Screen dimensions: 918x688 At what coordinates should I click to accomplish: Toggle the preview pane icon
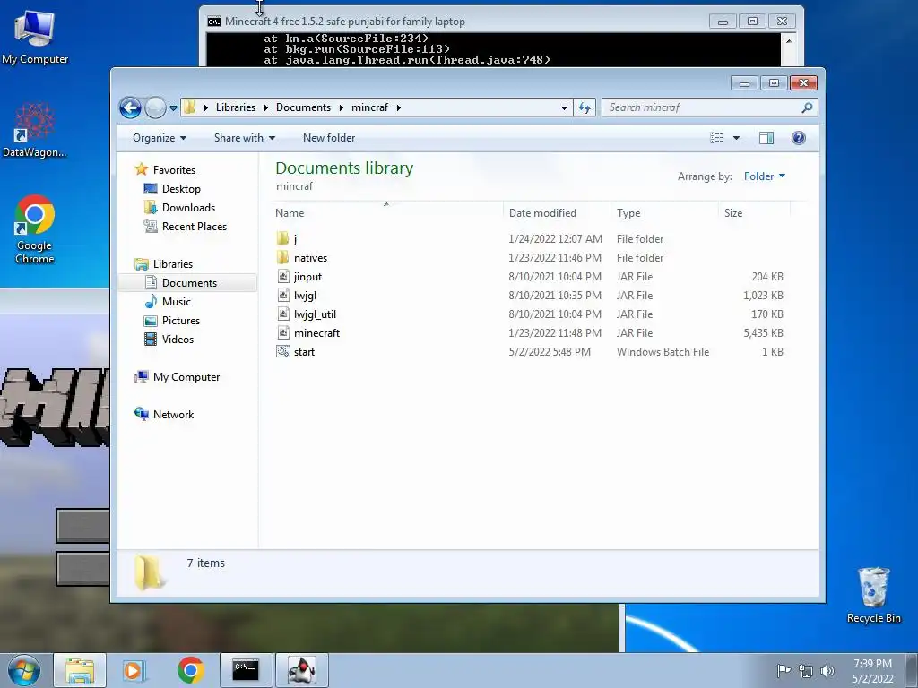(x=766, y=138)
